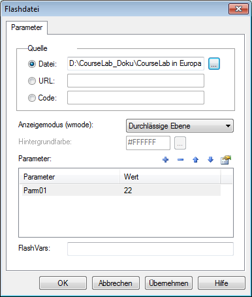Select the Datei radio button

coord(32,64)
